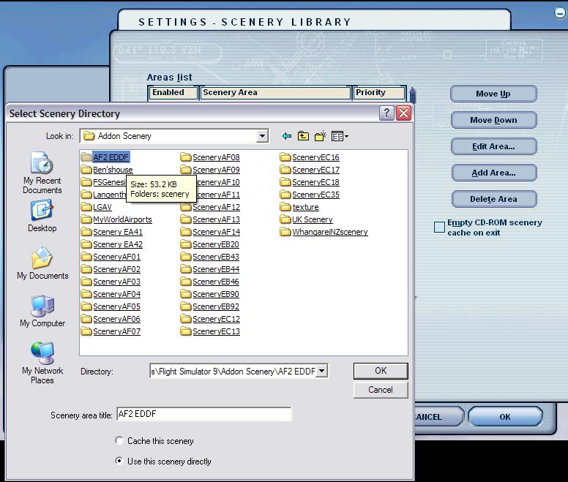Choose Use this scenery directly option
Image resolution: width=568 pixels, height=482 pixels.
pyautogui.click(x=119, y=462)
